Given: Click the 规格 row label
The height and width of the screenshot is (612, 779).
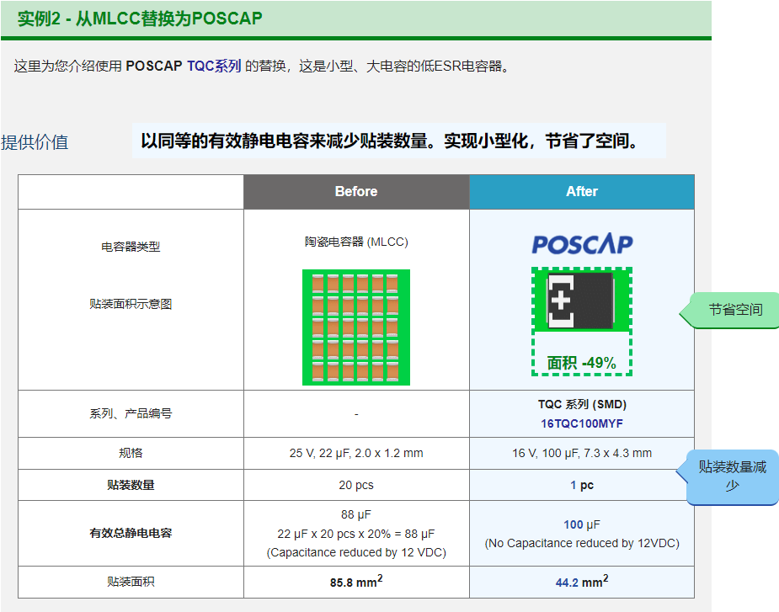Looking at the screenshot, I should (x=131, y=453).
